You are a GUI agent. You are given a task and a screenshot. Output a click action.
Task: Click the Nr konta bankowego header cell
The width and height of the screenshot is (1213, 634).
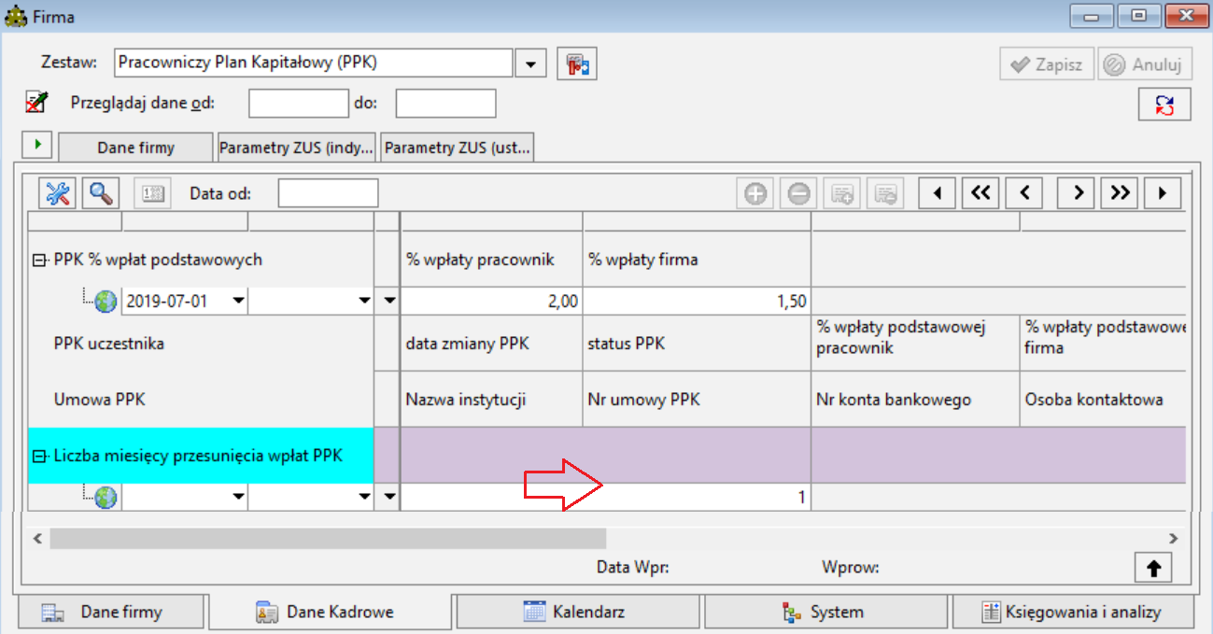tap(915, 400)
